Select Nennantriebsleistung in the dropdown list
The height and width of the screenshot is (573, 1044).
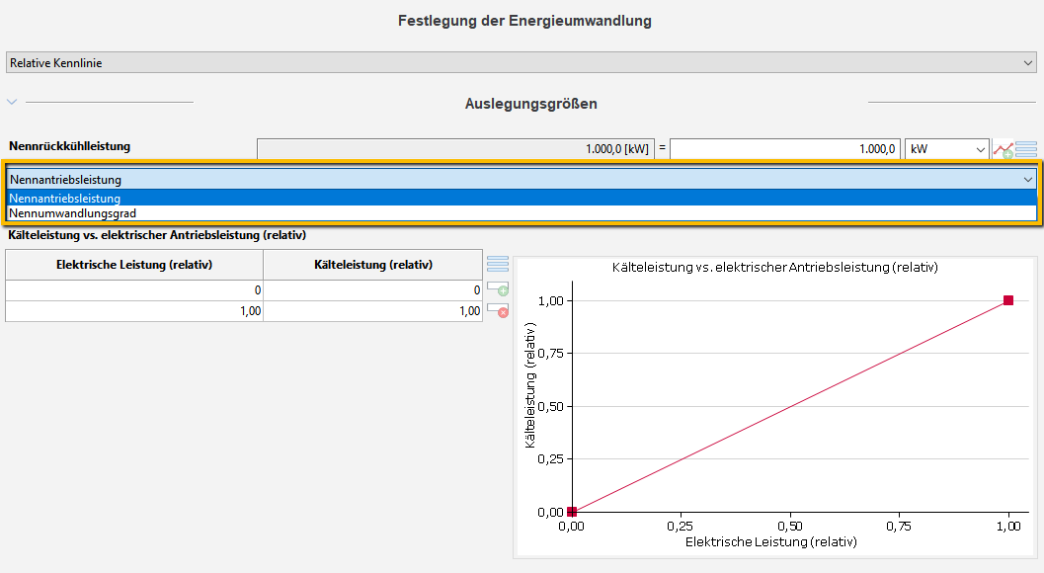[522, 198]
